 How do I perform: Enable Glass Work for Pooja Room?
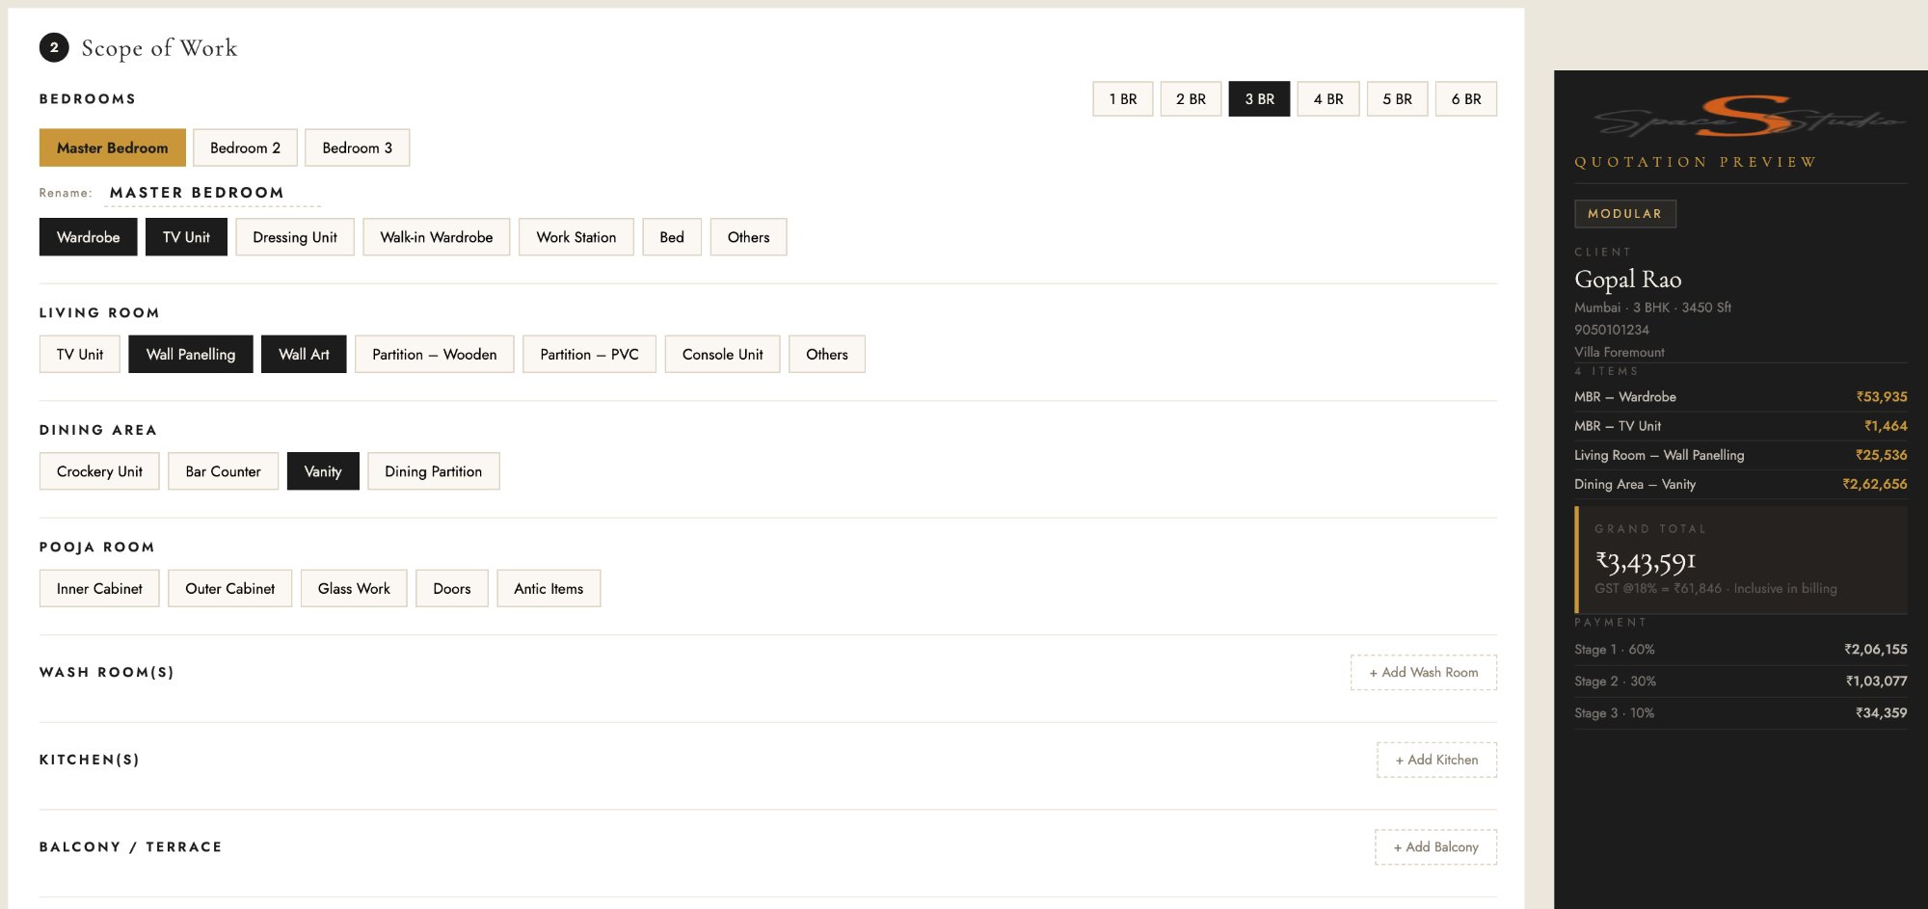[x=353, y=588]
